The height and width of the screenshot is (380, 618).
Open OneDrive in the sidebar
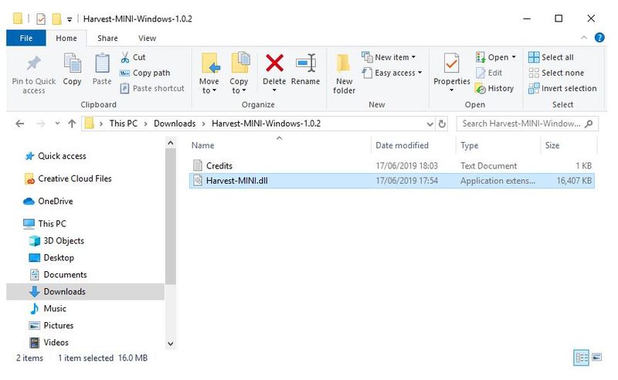tap(55, 201)
